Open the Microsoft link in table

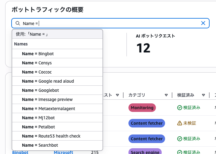63,152
